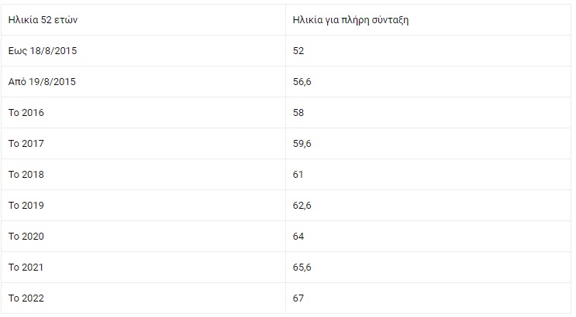Select the 'Το 2016' row label
576x317 pixels.
pyautogui.click(x=26, y=112)
